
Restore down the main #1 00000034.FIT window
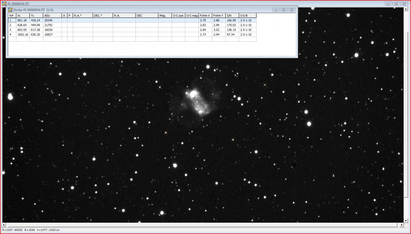point(396,4)
